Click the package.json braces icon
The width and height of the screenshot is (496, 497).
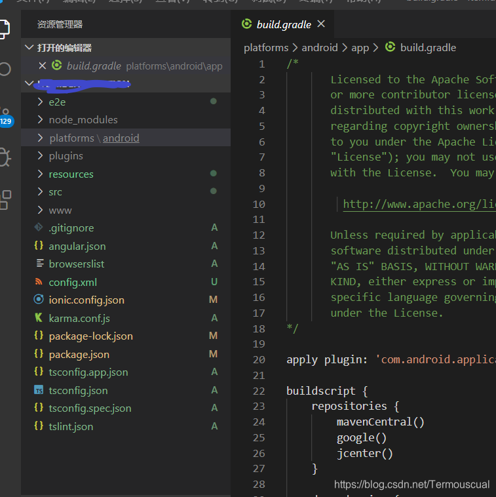[x=39, y=353]
